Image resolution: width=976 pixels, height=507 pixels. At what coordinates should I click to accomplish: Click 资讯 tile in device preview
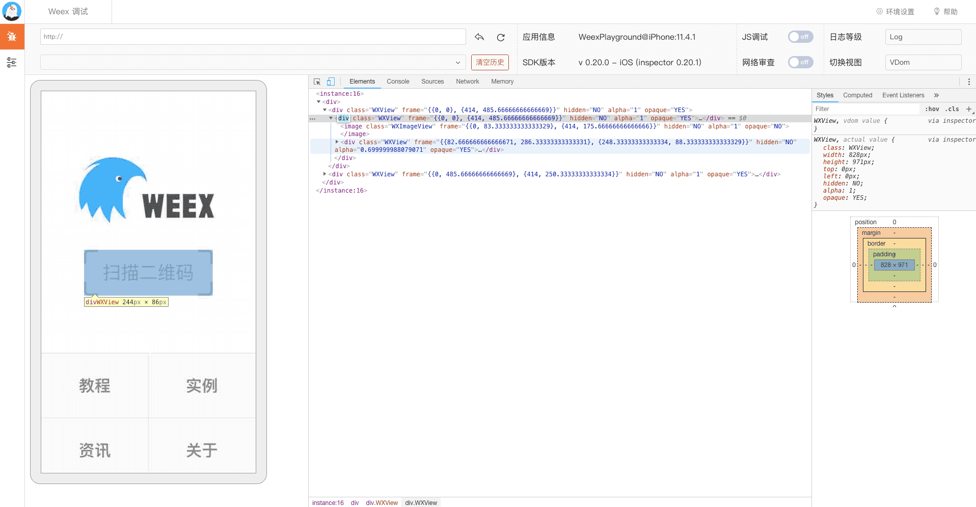tap(95, 450)
